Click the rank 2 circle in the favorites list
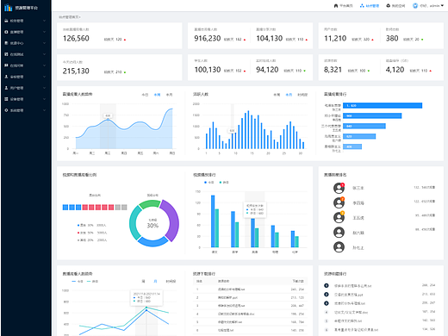The width and height of the screenshot is (448, 336). (327, 295)
